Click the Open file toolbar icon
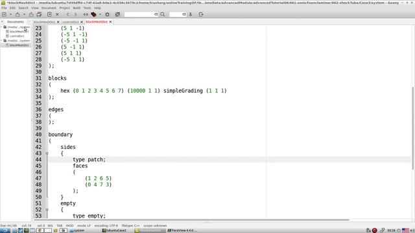 [x=18, y=14]
